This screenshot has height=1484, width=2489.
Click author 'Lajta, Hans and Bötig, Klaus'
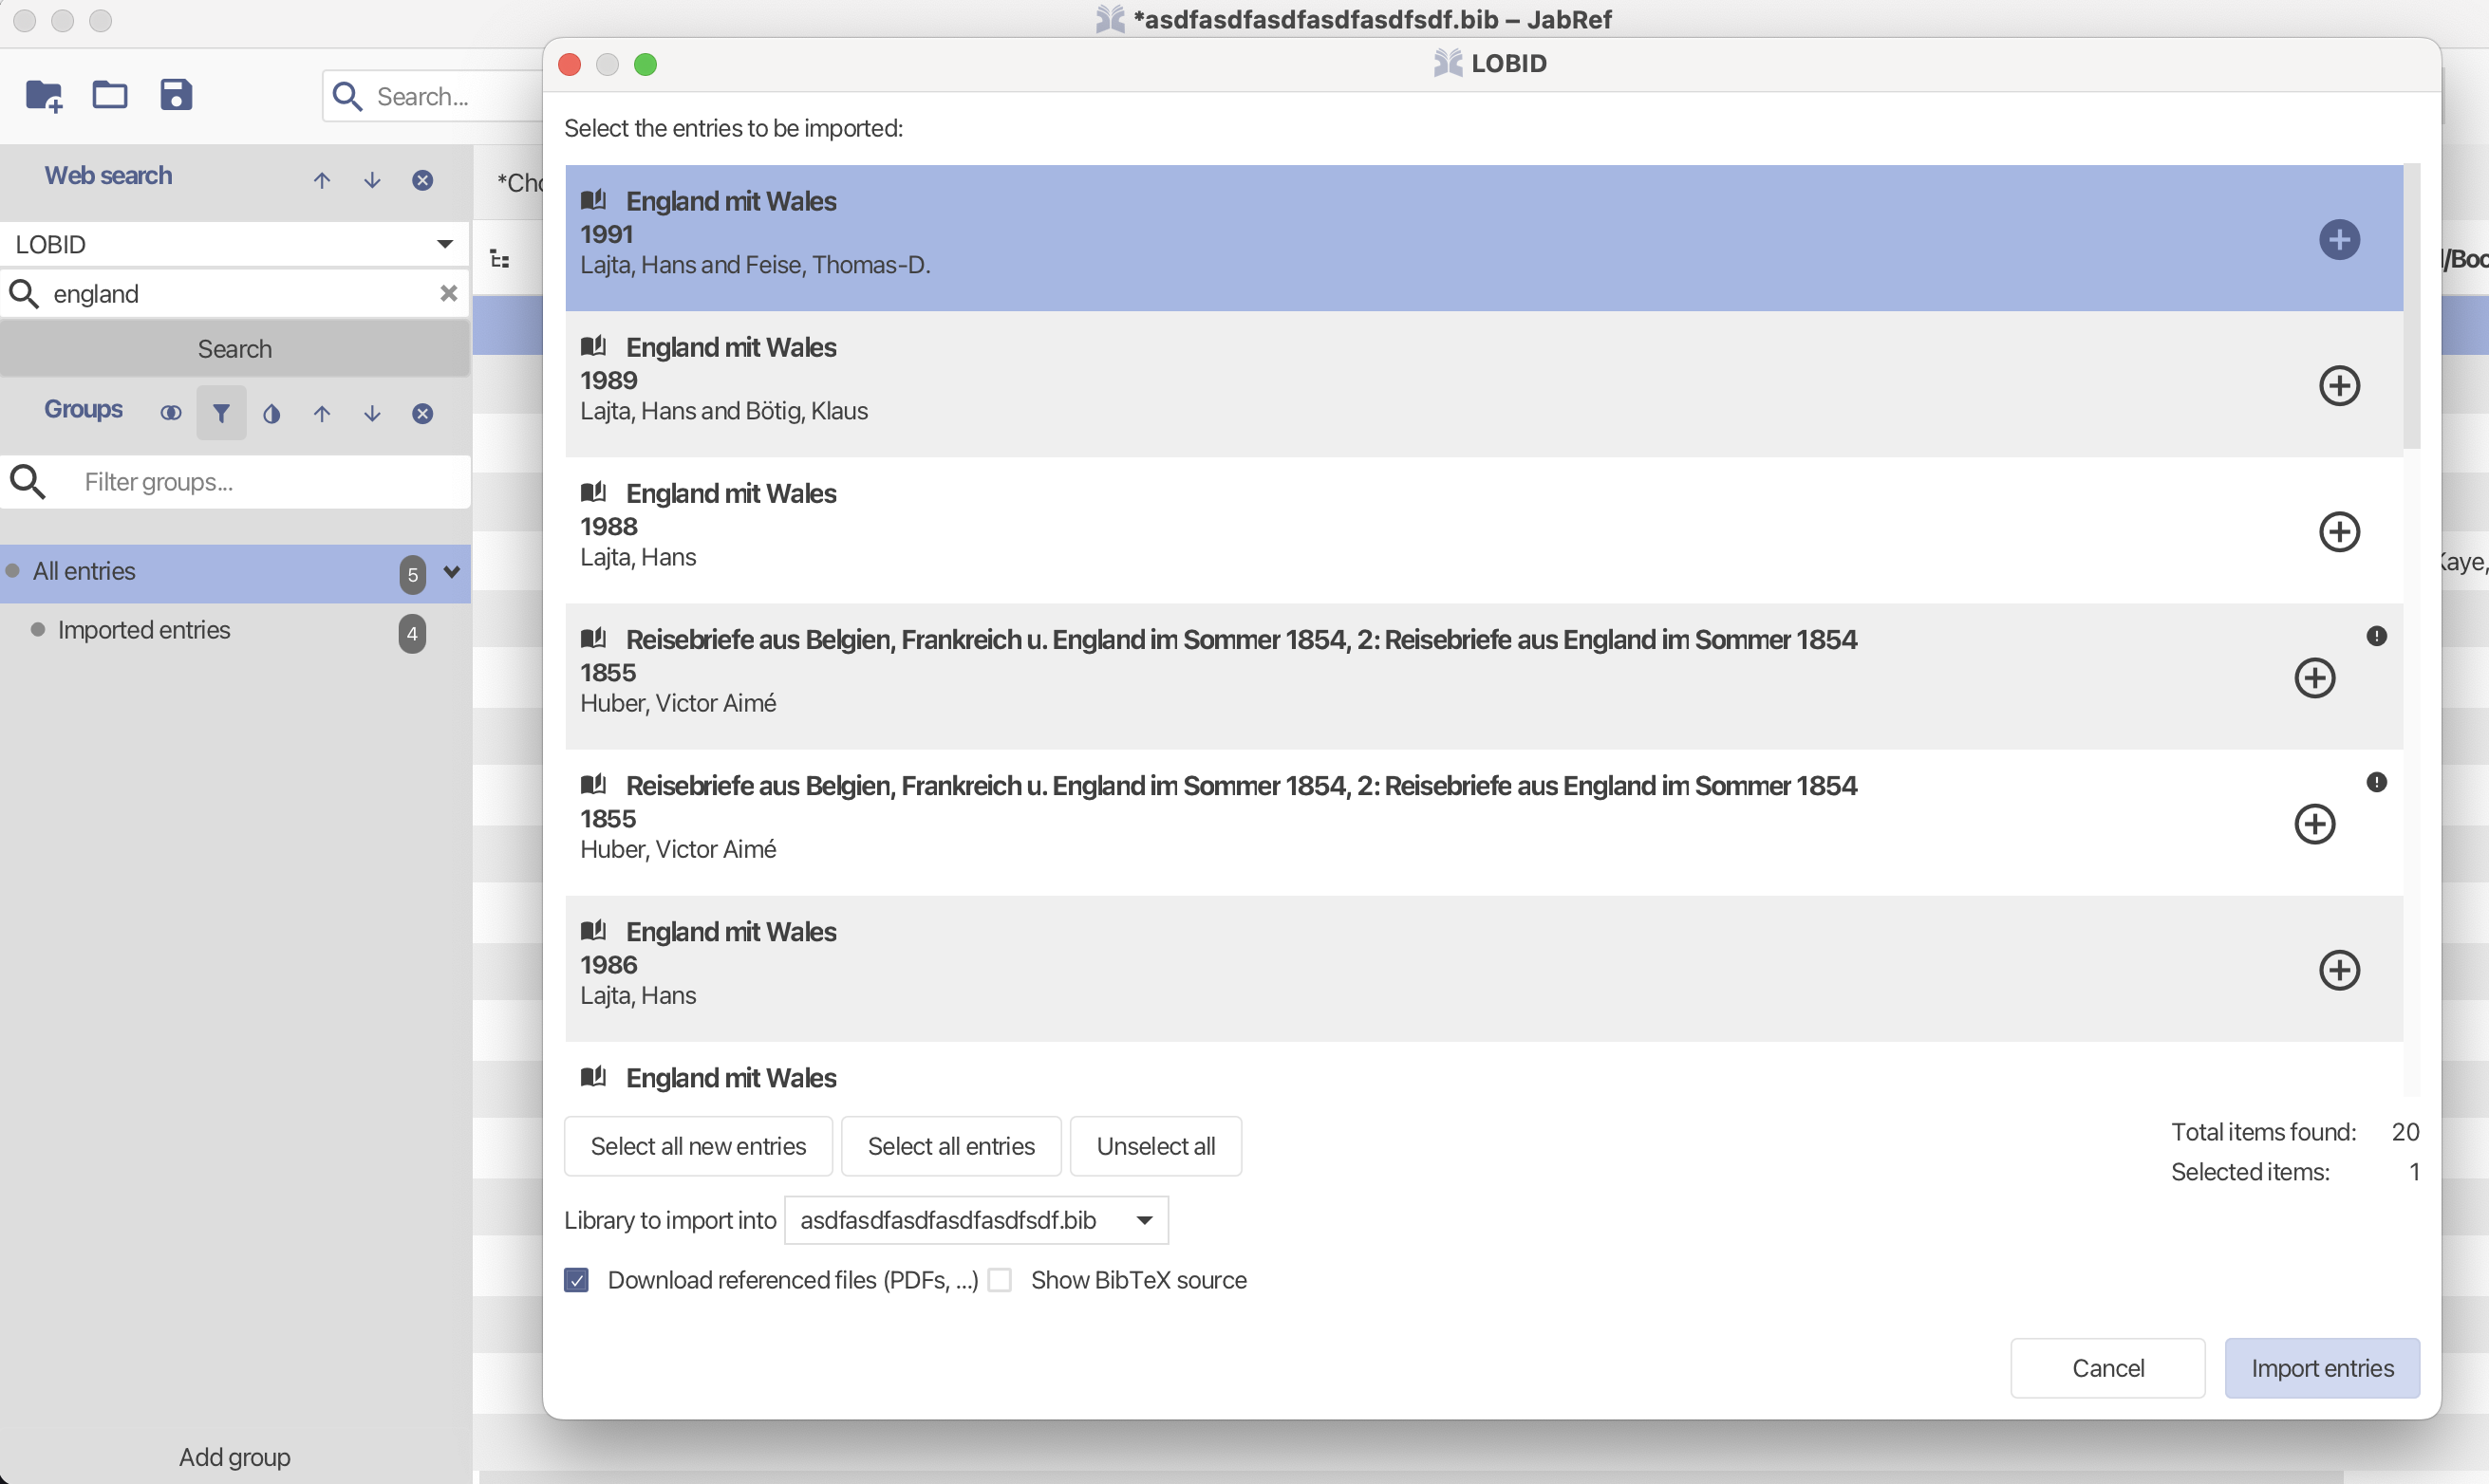(x=723, y=410)
